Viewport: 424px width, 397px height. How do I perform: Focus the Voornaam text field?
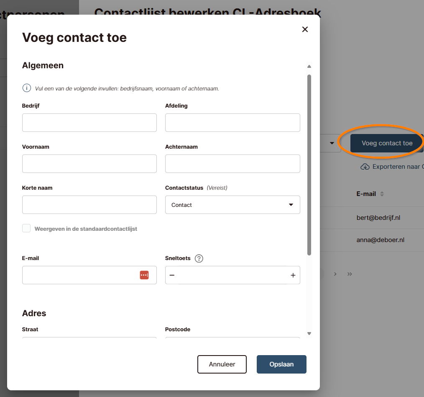pyautogui.click(x=89, y=164)
